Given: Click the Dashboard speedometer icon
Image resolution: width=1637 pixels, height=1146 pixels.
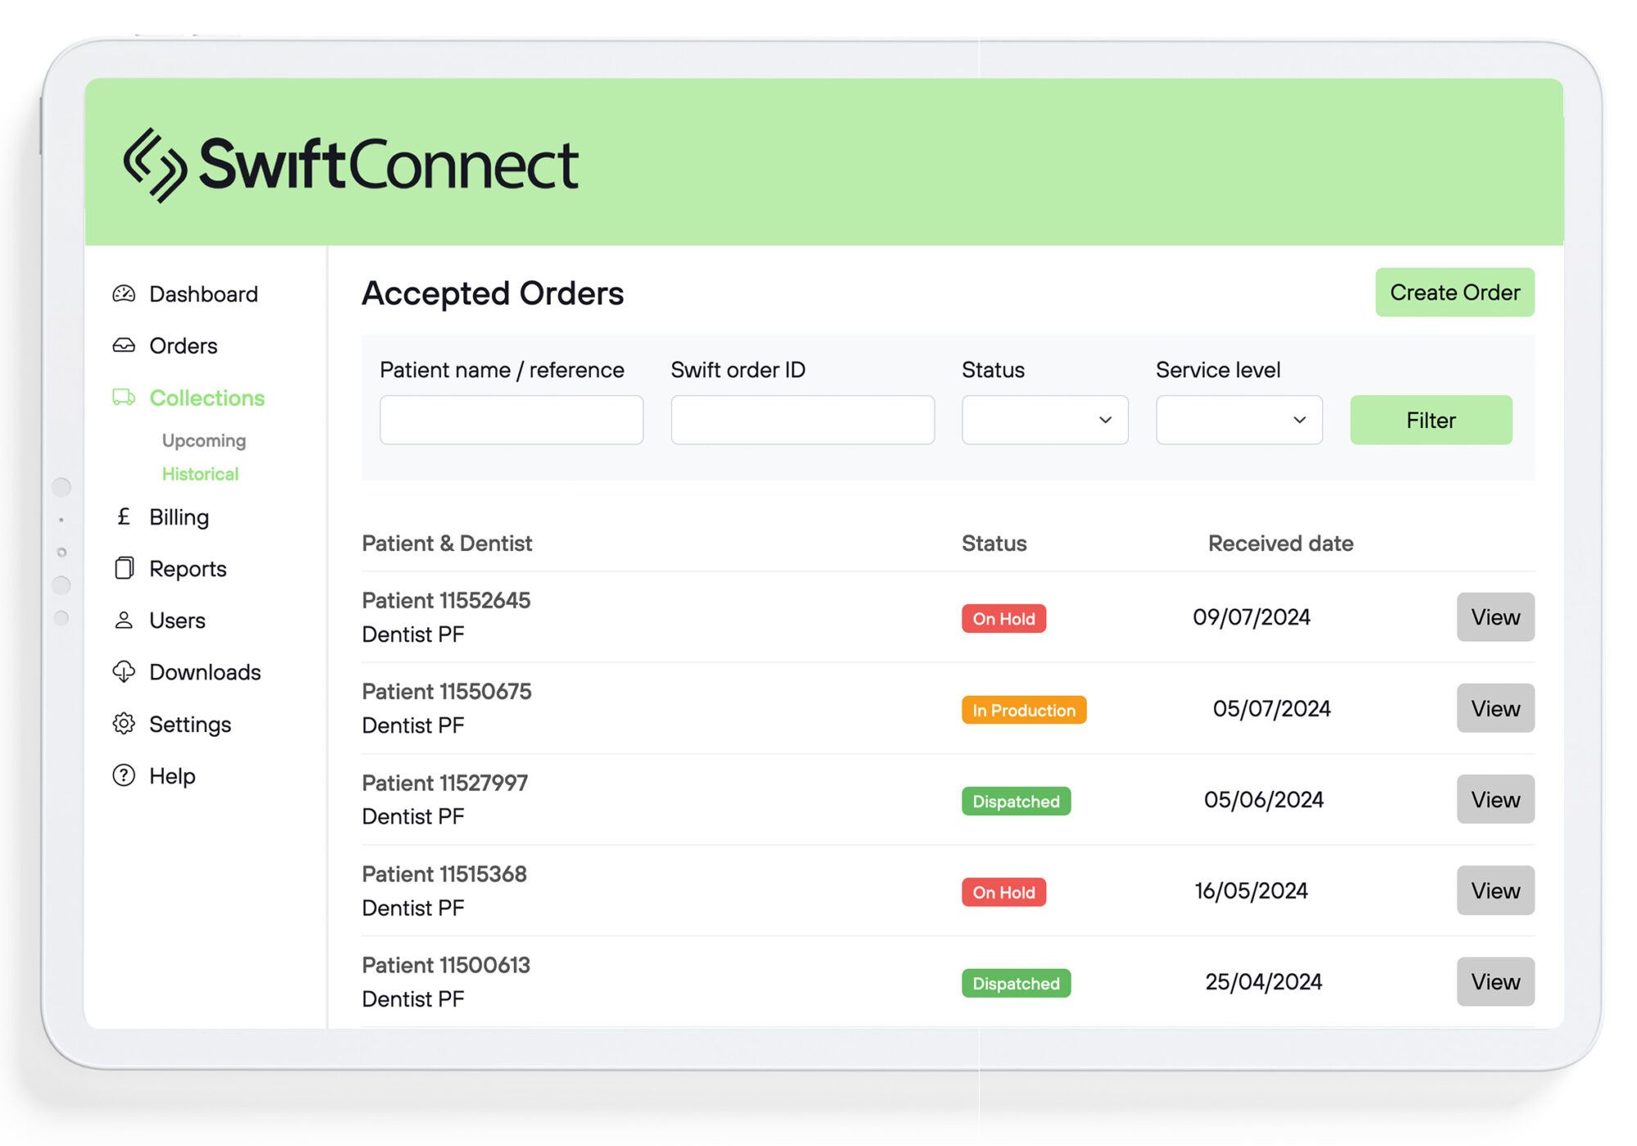Looking at the screenshot, I should pos(124,294).
